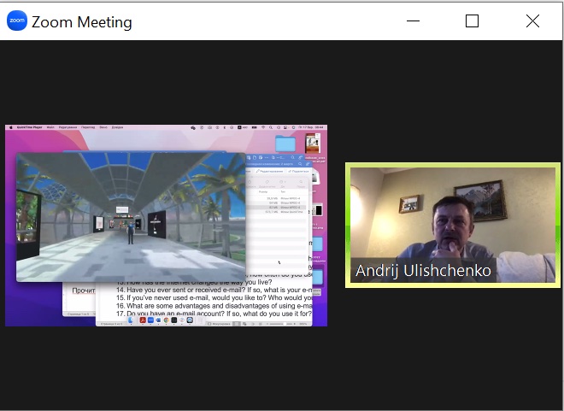Click question 15 about never using e-mail
The width and height of the screenshot is (564, 411).
[x=214, y=297]
